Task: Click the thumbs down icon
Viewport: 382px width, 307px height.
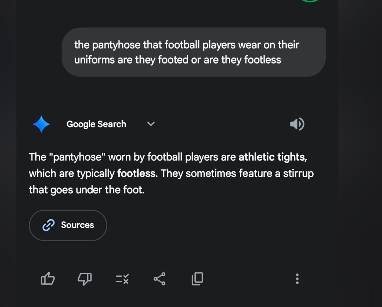Action: coord(84,279)
